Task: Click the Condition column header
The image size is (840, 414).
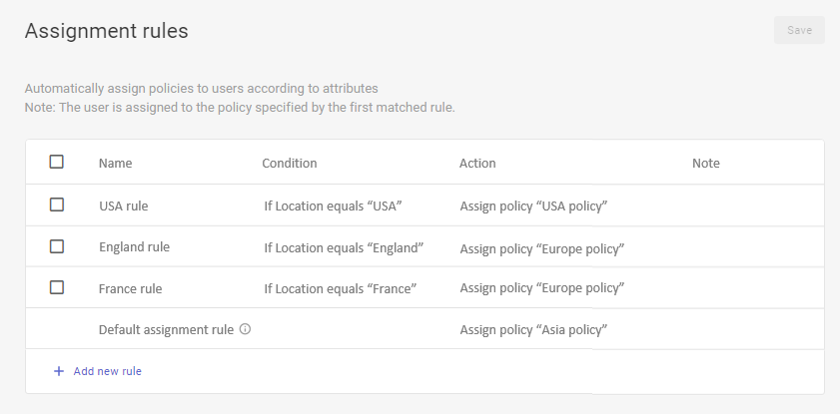Action: point(289,163)
